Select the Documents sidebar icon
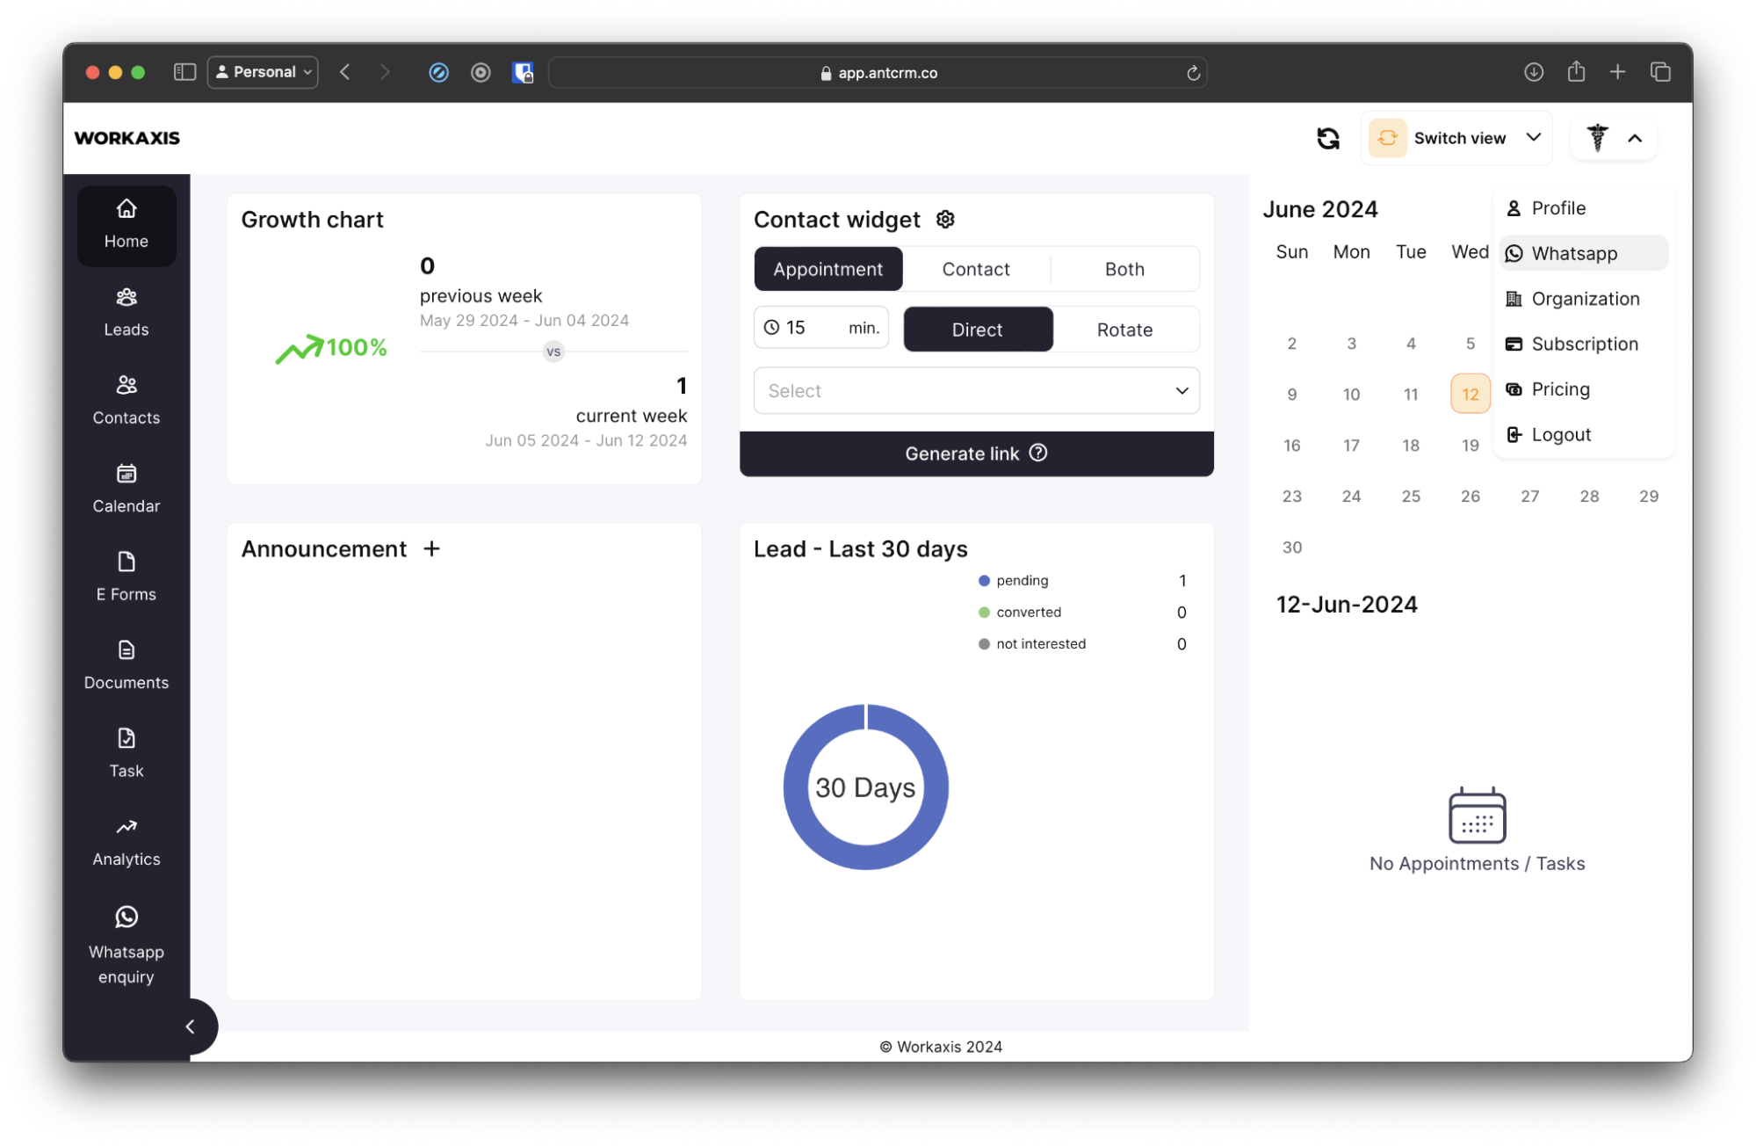The height and width of the screenshot is (1146, 1756). pyautogui.click(x=126, y=664)
